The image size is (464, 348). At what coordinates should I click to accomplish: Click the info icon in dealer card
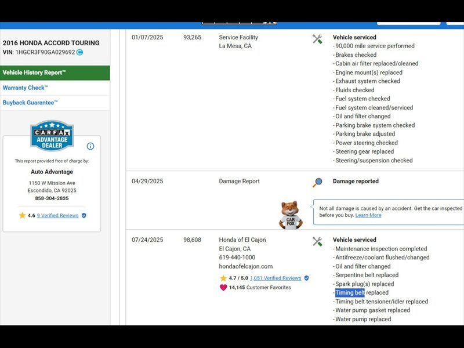90,146
